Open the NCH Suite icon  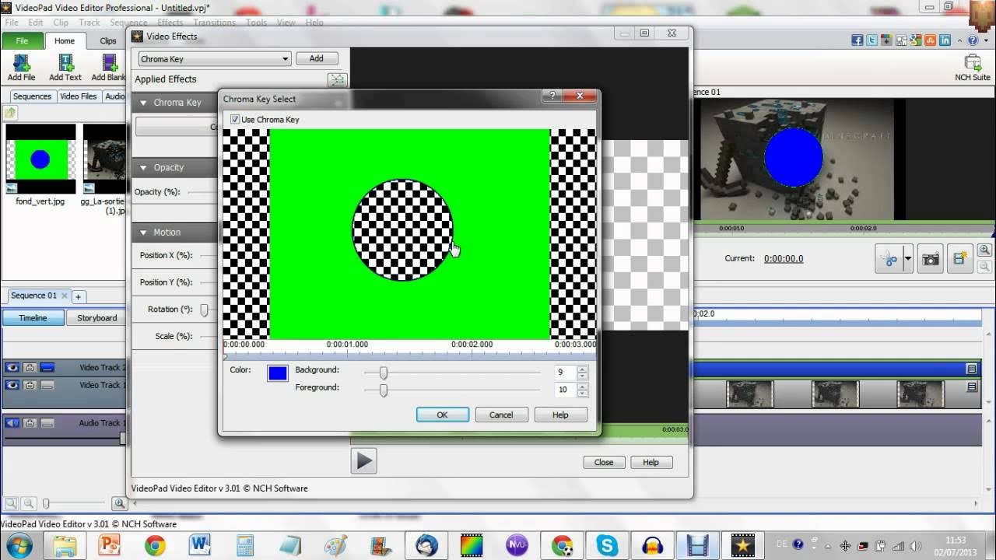click(973, 62)
